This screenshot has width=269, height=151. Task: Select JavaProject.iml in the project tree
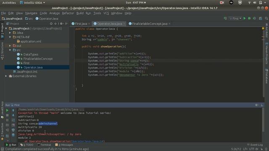click(27, 72)
